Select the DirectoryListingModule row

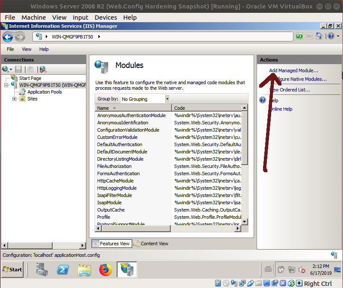(x=168, y=159)
